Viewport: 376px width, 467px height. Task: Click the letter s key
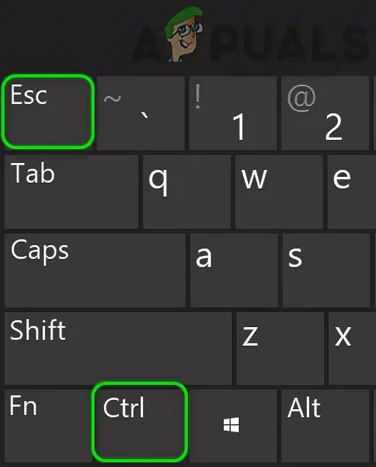tap(326, 270)
